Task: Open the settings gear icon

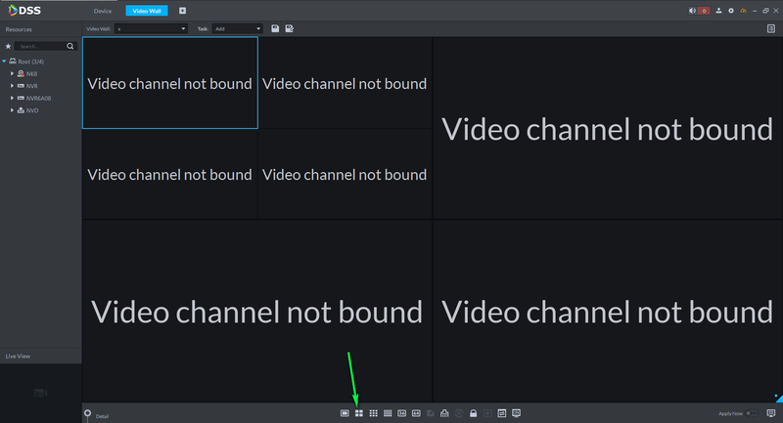Action: pos(731,11)
